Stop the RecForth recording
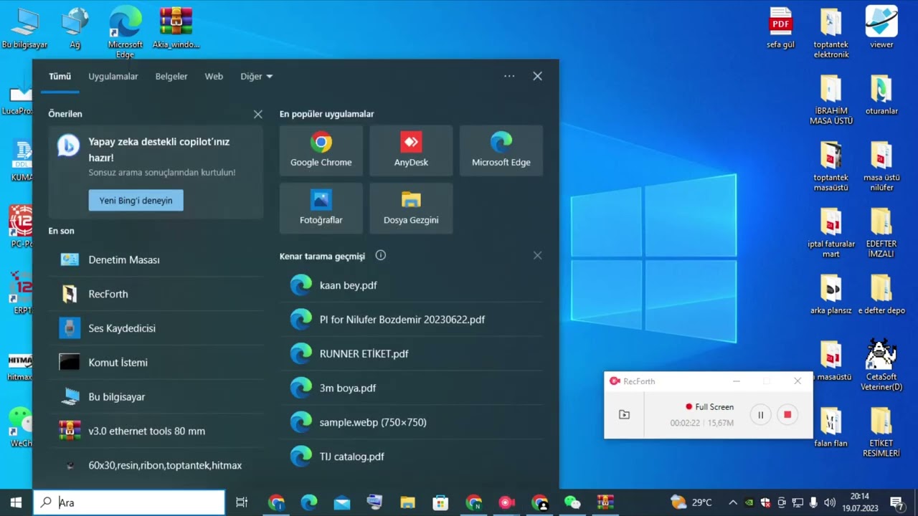918x516 pixels. [787, 414]
